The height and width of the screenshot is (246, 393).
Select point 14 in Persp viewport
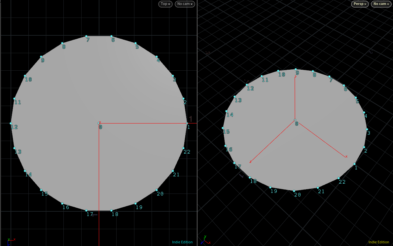[x=226, y=111]
